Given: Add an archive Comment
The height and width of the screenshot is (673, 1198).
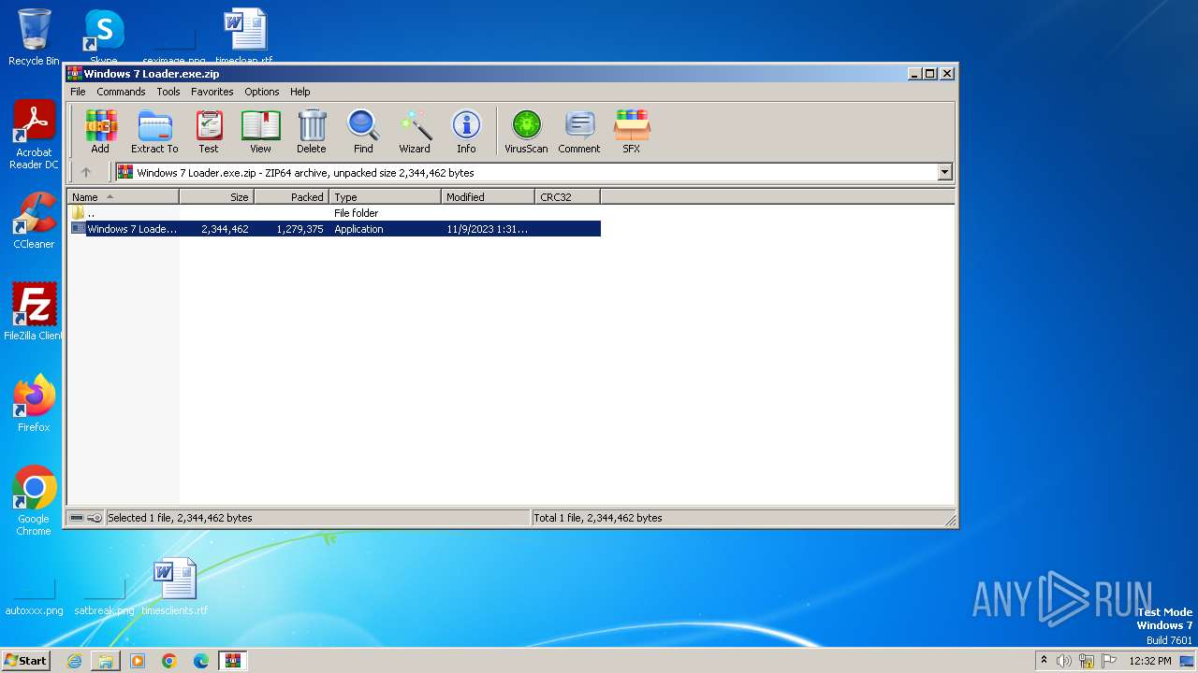Looking at the screenshot, I should tap(579, 132).
